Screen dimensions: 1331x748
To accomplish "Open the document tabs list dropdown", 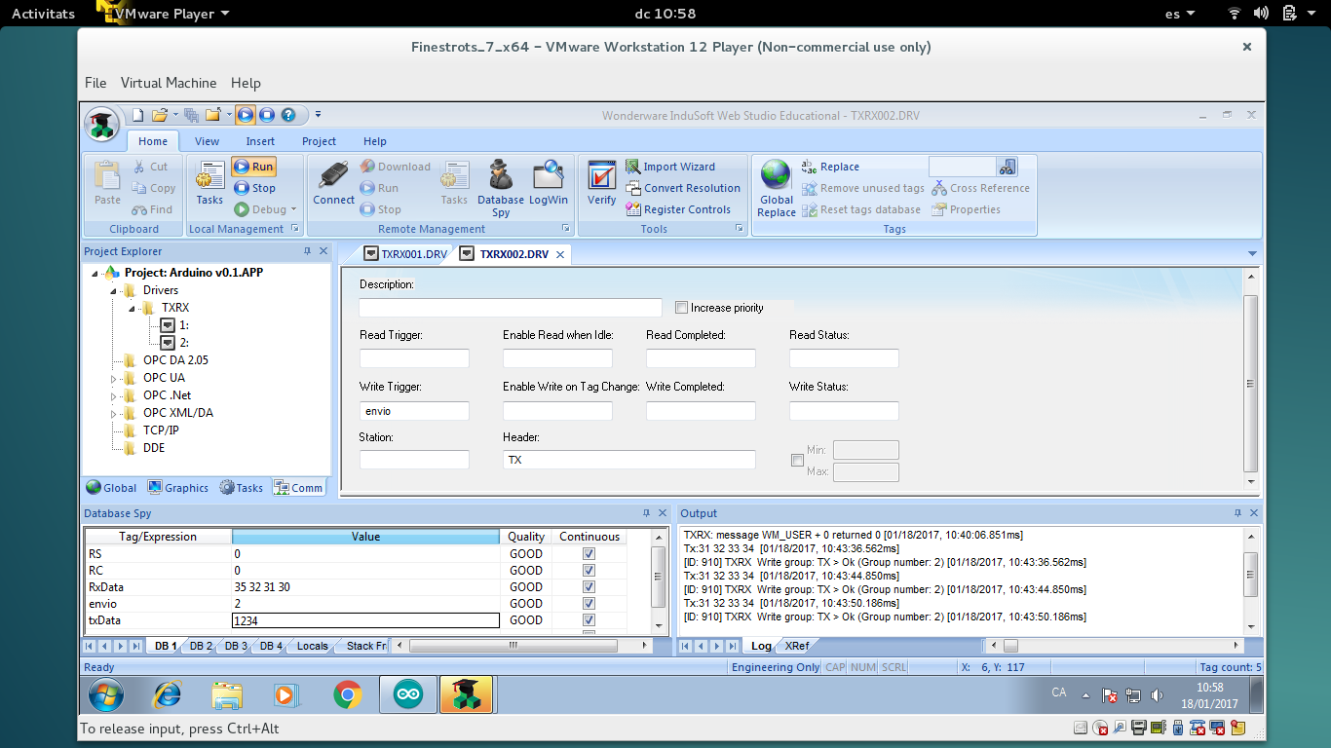I will (1252, 253).
